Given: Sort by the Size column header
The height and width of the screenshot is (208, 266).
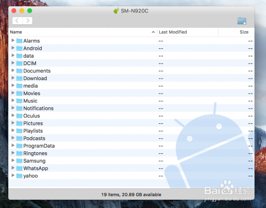Looking at the screenshot, I should tap(244, 32).
